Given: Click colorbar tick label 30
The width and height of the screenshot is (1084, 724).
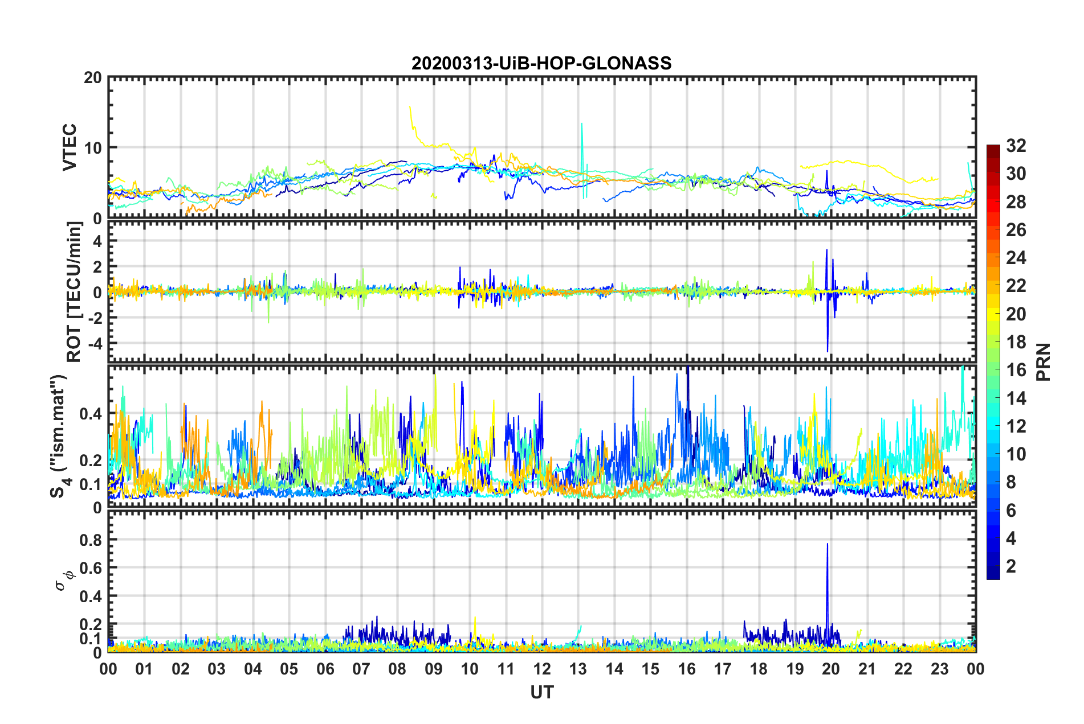Looking at the screenshot, I should (x=1016, y=174).
